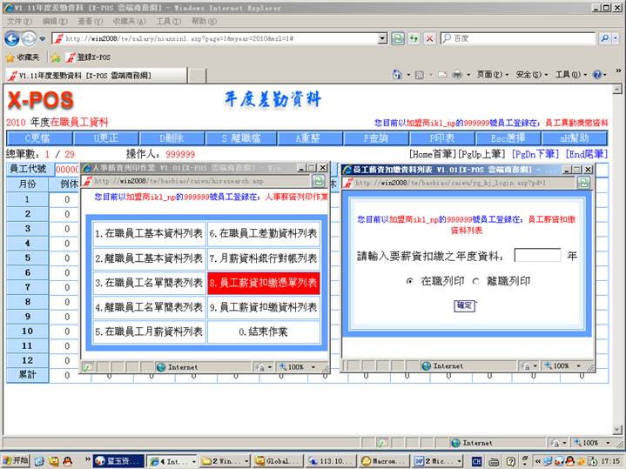Open the 工具(T) menu in menu bar
Viewport: 626px width, 469px height.
(169, 21)
